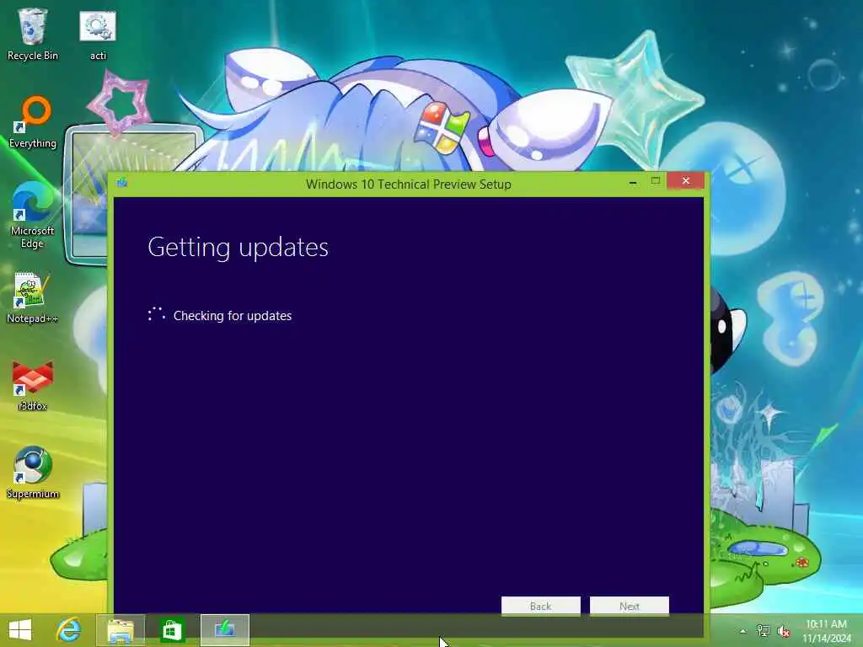Click the Back button in Setup
Viewport: 863px width, 647px height.
540,606
